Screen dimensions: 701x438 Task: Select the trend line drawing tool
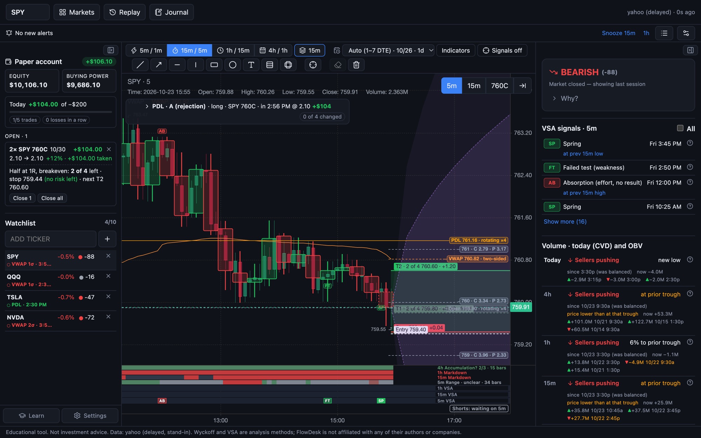point(140,65)
